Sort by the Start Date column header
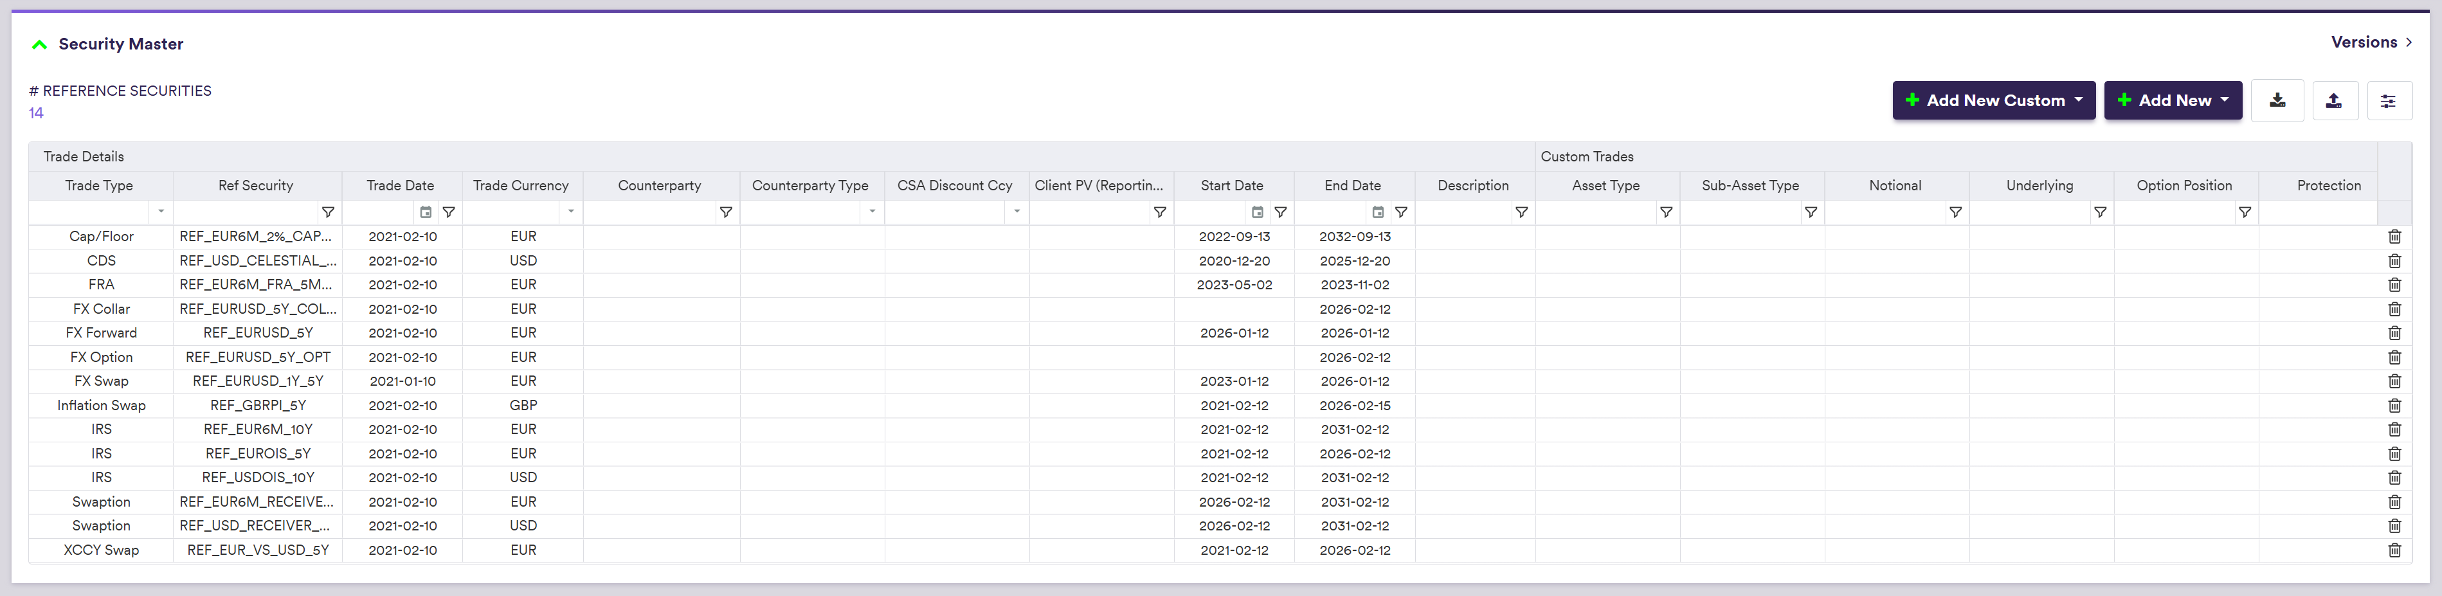 pos(1231,186)
